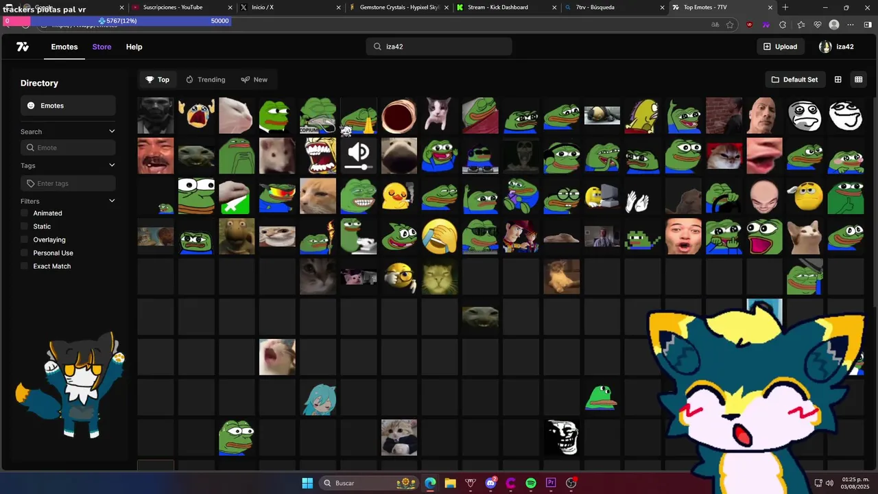Enable the Exact Match filter checkbox
The image size is (878, 494).
click(x=25, y=266)
